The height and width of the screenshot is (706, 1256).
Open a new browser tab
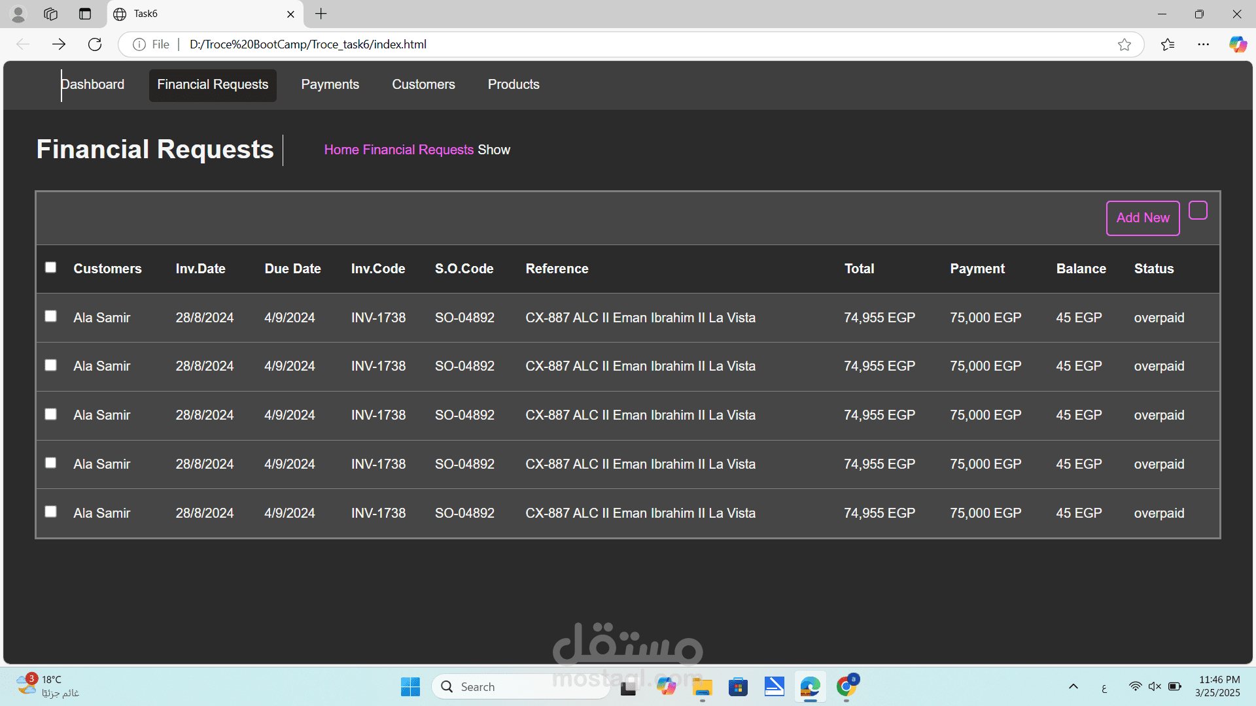click(x=321, y=14)
